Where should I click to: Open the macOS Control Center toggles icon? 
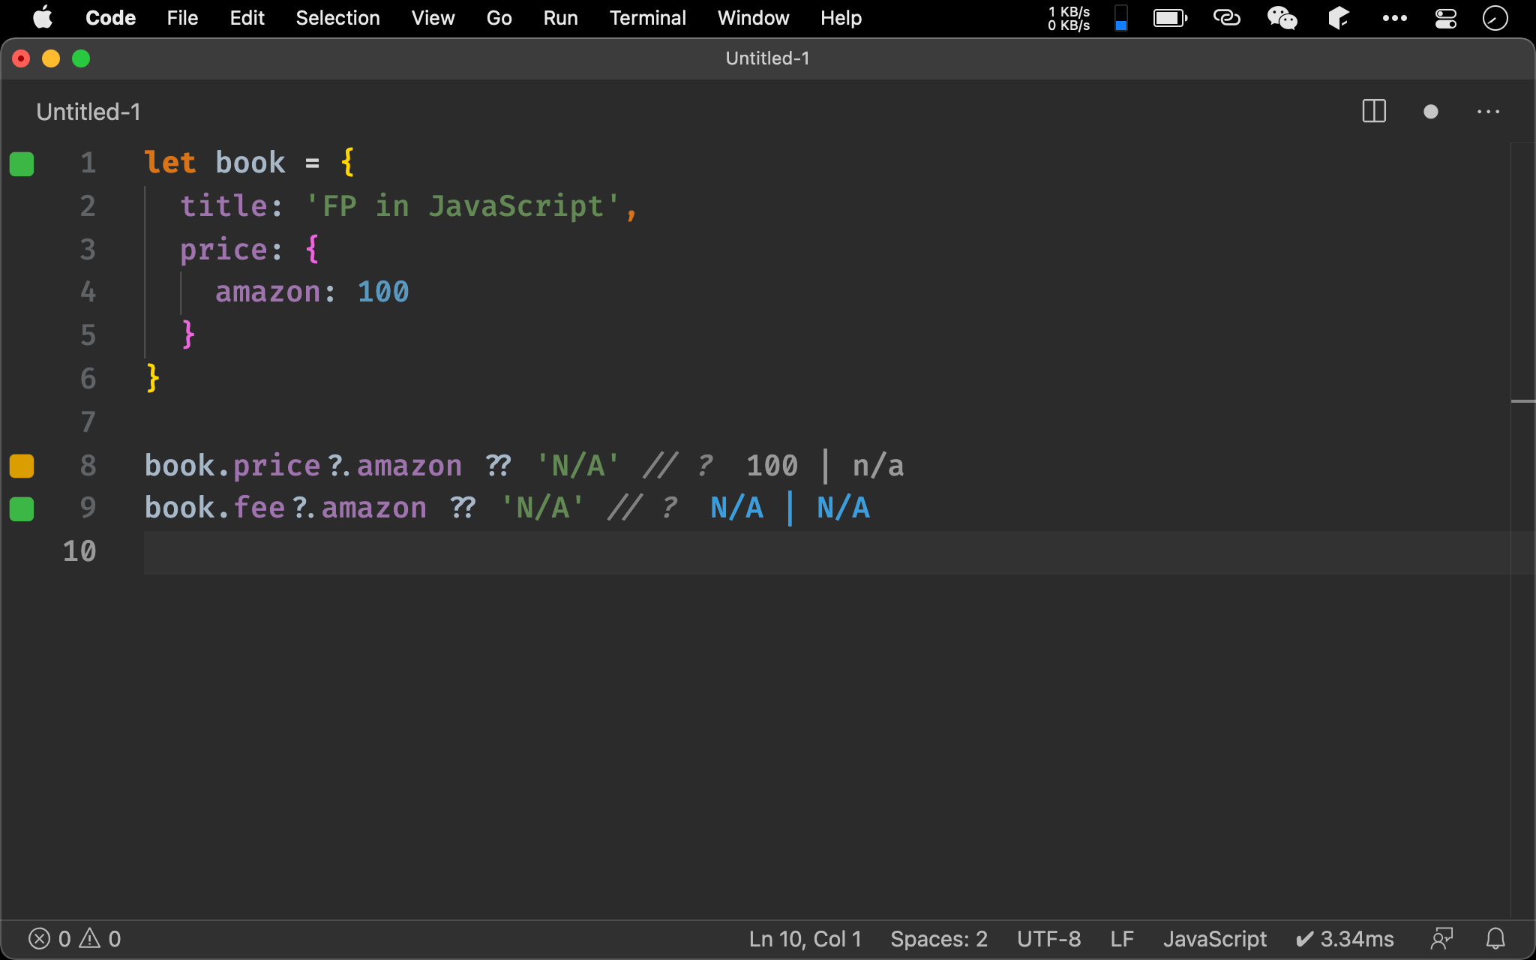coord(1445,18)
